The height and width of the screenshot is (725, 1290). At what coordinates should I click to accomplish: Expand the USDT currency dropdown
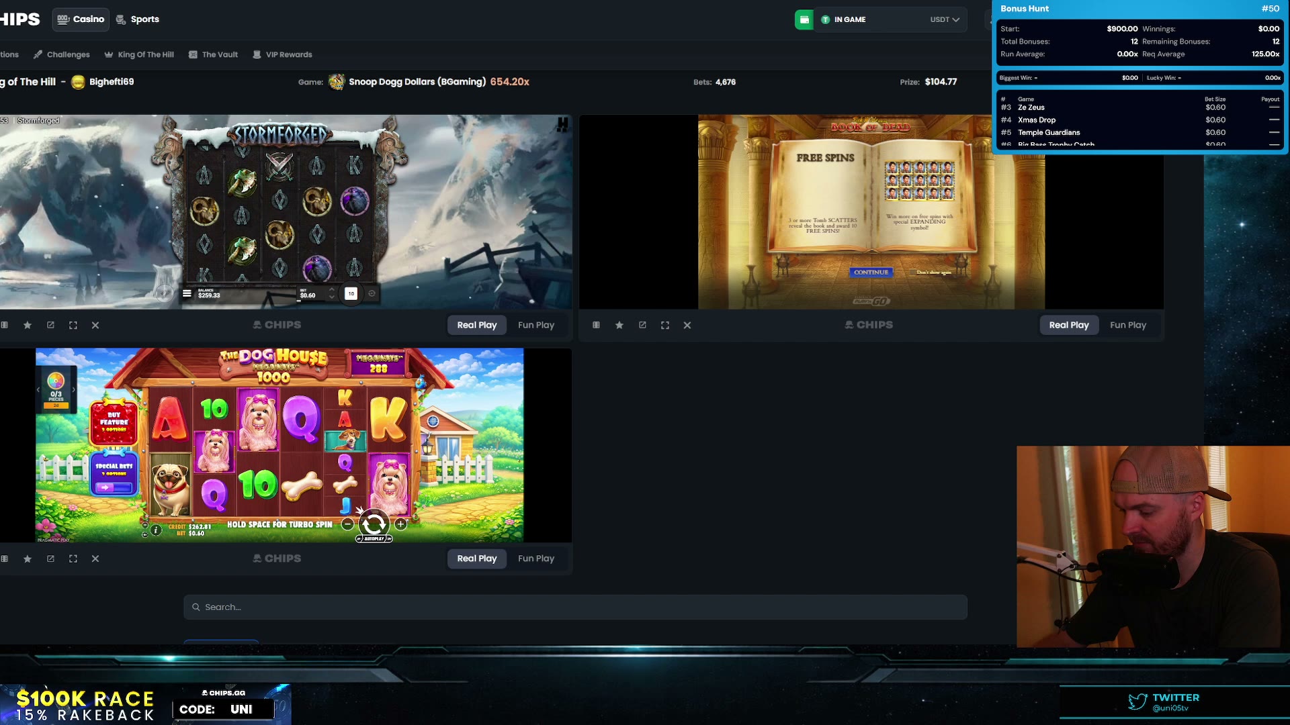(x=945, y=19)
